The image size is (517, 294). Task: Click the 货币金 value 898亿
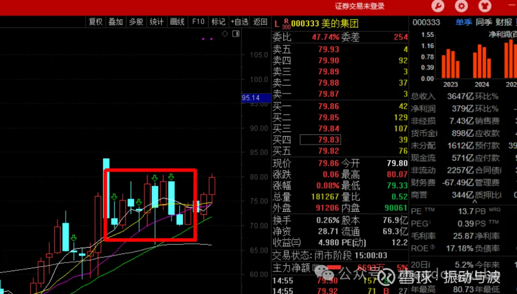pos(462,133)
